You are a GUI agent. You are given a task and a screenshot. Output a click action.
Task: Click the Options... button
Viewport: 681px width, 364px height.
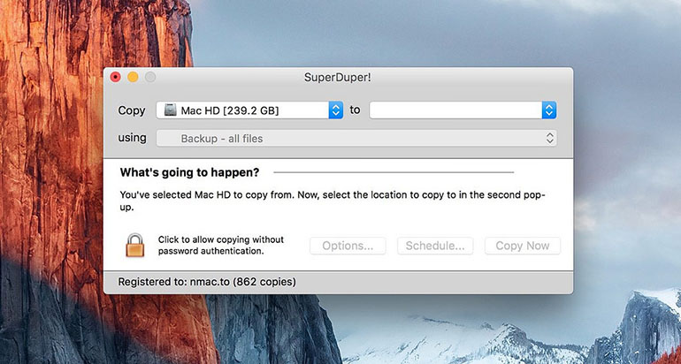348,246
